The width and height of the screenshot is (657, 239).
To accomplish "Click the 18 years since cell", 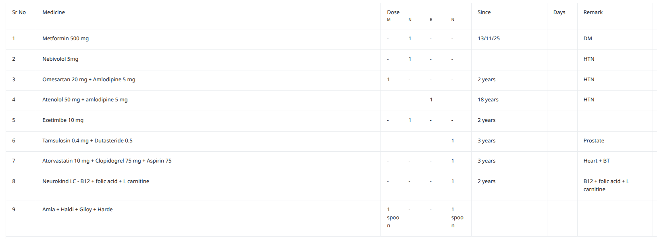I will [x=488, y=100].
